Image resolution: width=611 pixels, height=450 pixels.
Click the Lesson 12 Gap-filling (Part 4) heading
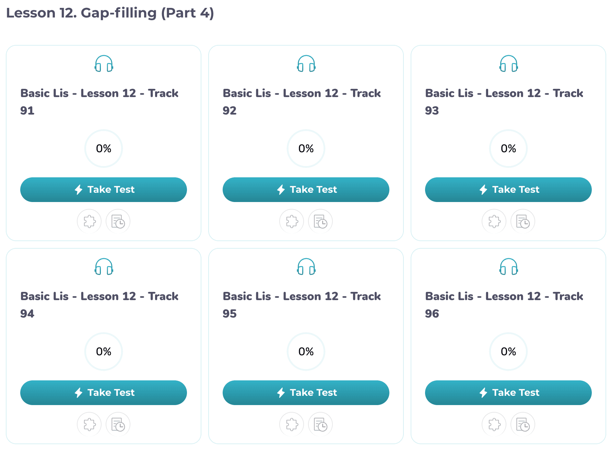tap(110, 13)
